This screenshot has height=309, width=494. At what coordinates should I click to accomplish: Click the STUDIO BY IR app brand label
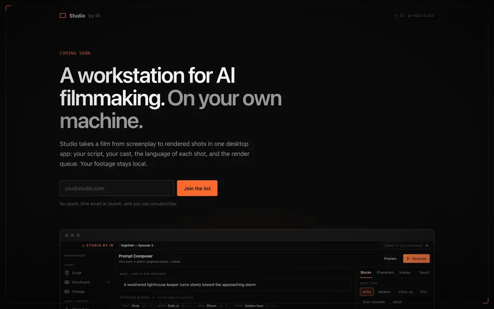click(x=97, y=245)
